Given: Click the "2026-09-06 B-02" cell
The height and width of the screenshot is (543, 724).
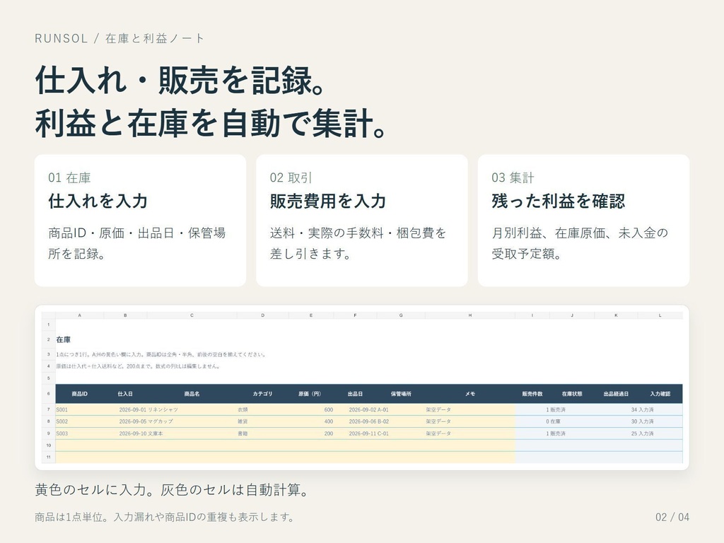Looking at the screenshot, I should (x=368, y=421).
